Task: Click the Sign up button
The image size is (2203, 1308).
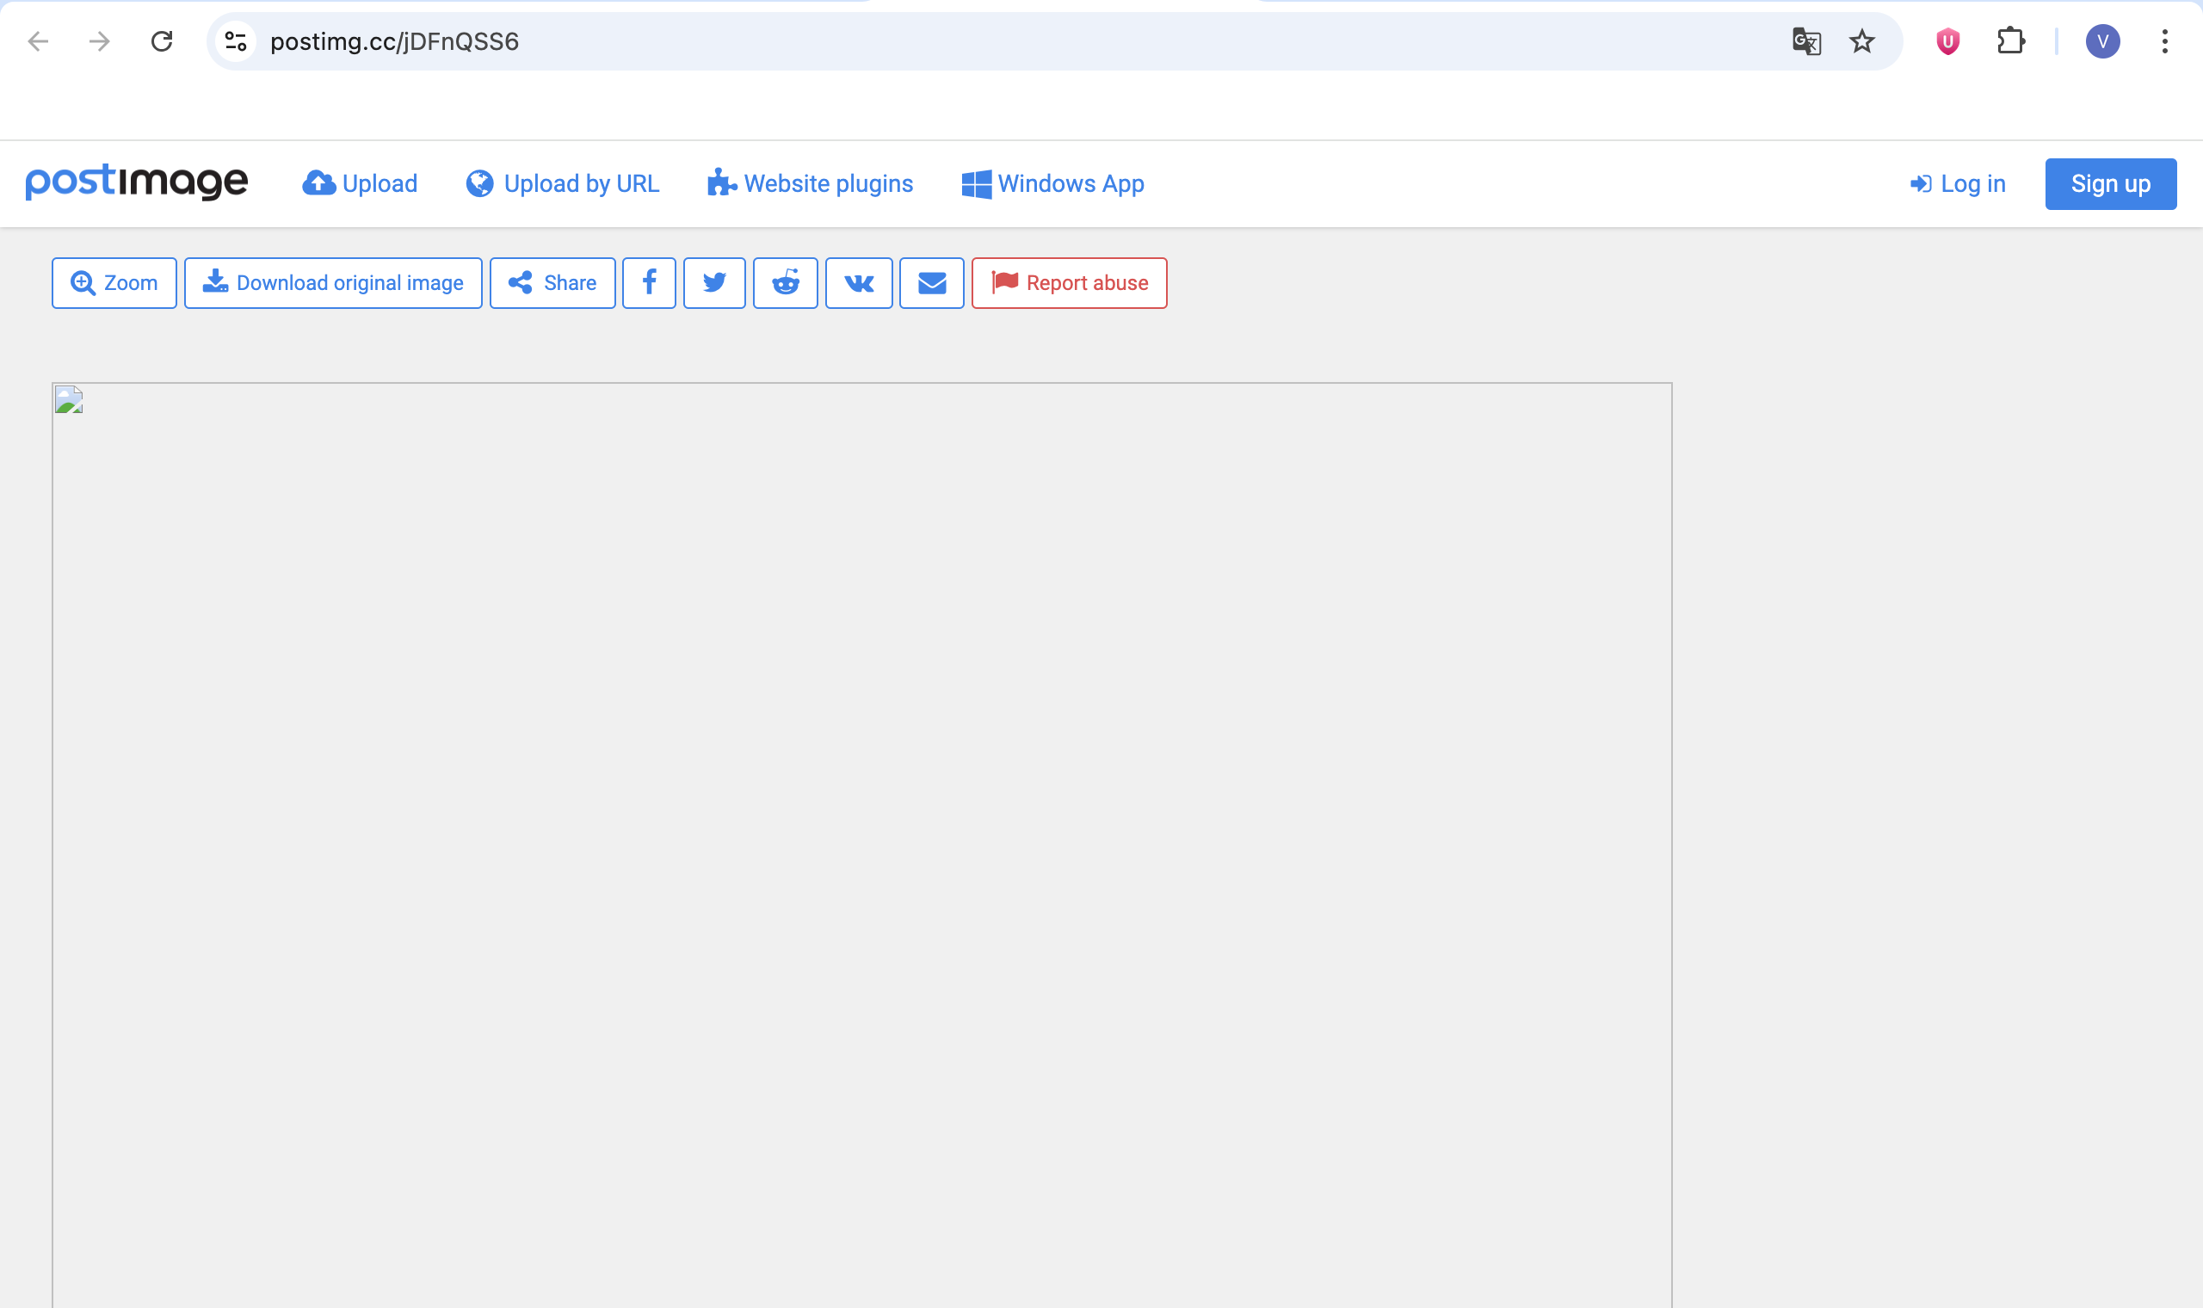Action: tap(2109, 183)
